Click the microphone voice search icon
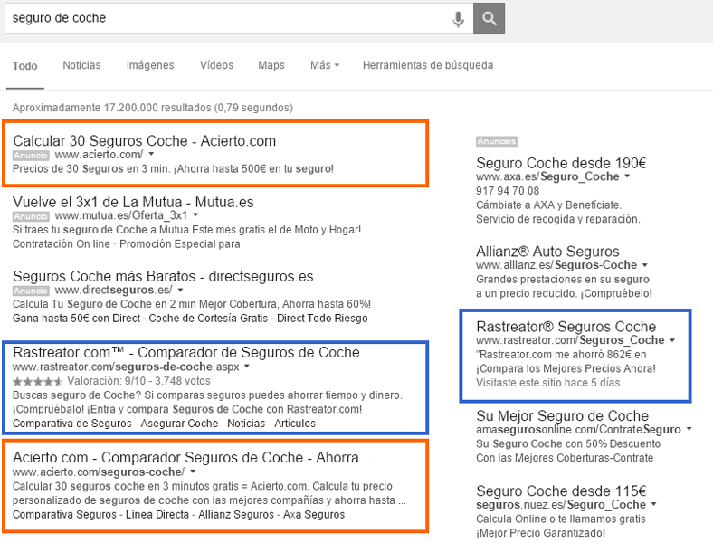This screenshot has width=713, height=543. point(458,19)
